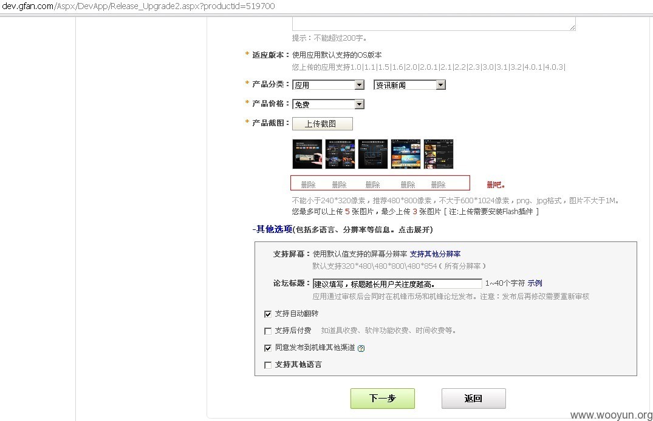653x421 pixels.
Task: Click the 适应版本 supported OS versions text
Action: (x=428, y=67)
